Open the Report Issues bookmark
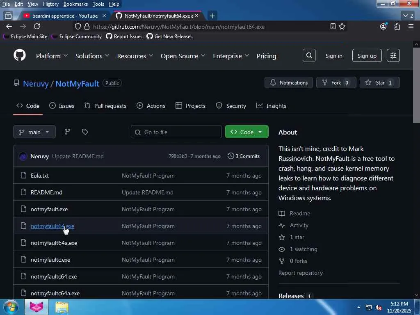Screen dimensions: 420x315 [x=124, y=36]
